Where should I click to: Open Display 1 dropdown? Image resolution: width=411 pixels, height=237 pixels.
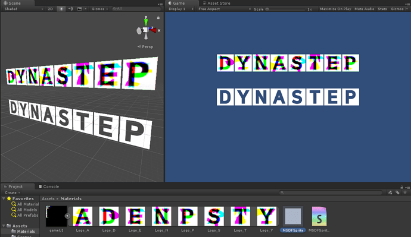point(181,9)
